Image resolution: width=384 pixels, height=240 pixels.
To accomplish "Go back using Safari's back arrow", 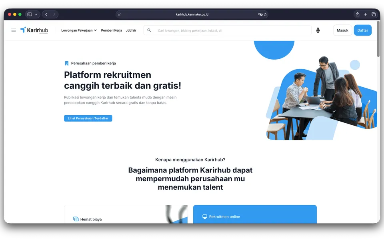I will click(46, 14).
